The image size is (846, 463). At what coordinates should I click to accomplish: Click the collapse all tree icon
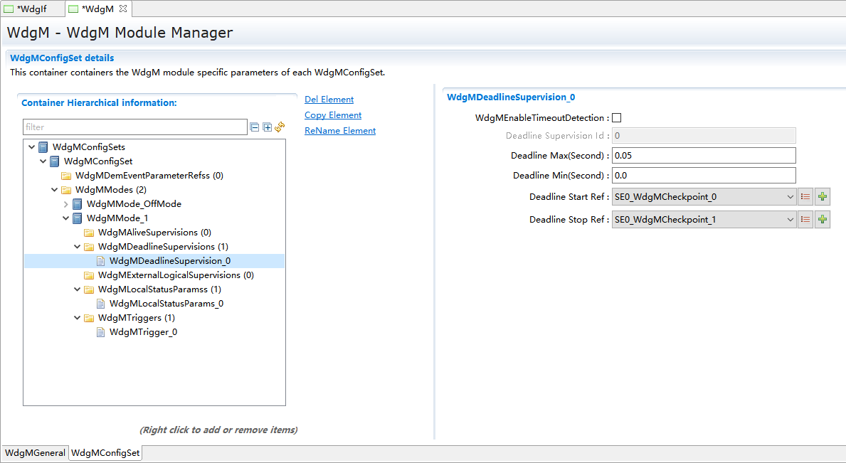coord(255,127)
